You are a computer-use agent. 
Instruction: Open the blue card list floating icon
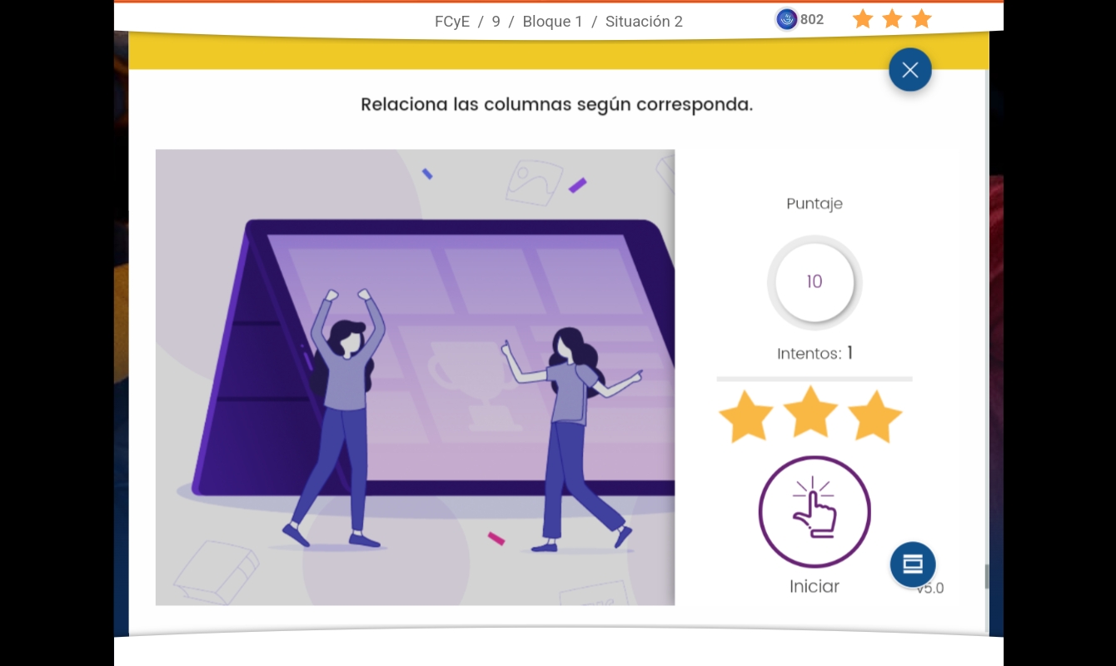click(913, 564)
